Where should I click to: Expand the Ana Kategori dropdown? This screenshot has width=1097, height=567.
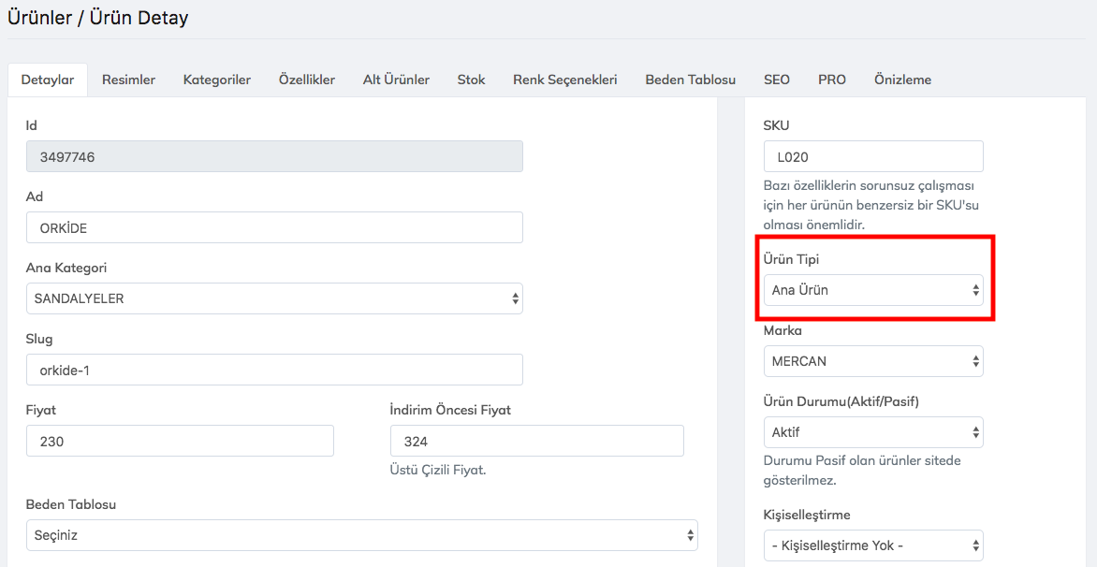(273, 298)
